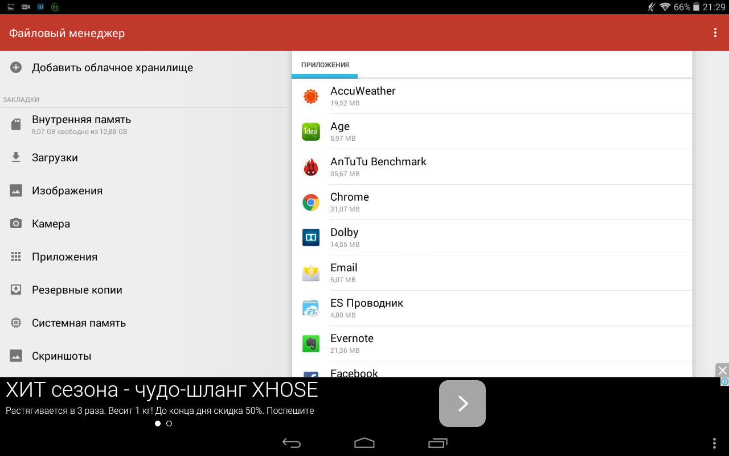Tap the 19,52 MB size text
Image resolution: width=729 pixels, height=456 pixels.
coord(345,103)
